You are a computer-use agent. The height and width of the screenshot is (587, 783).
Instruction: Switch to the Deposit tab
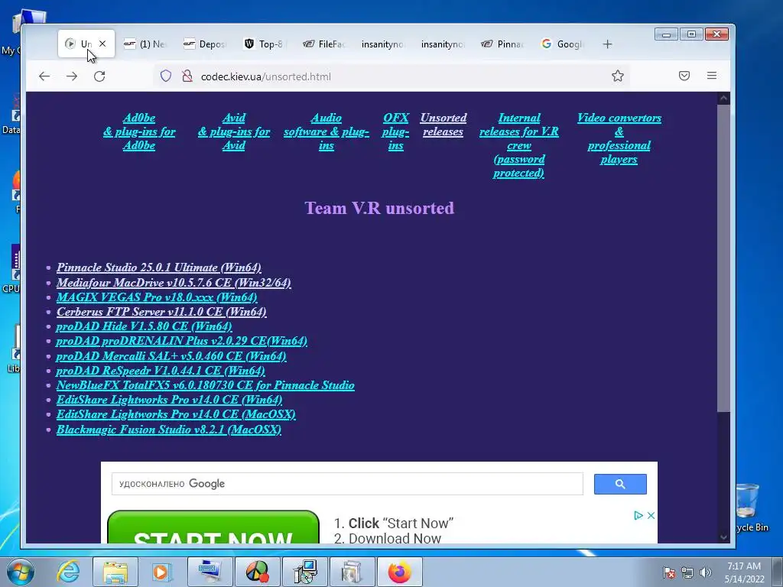(205, 44)
